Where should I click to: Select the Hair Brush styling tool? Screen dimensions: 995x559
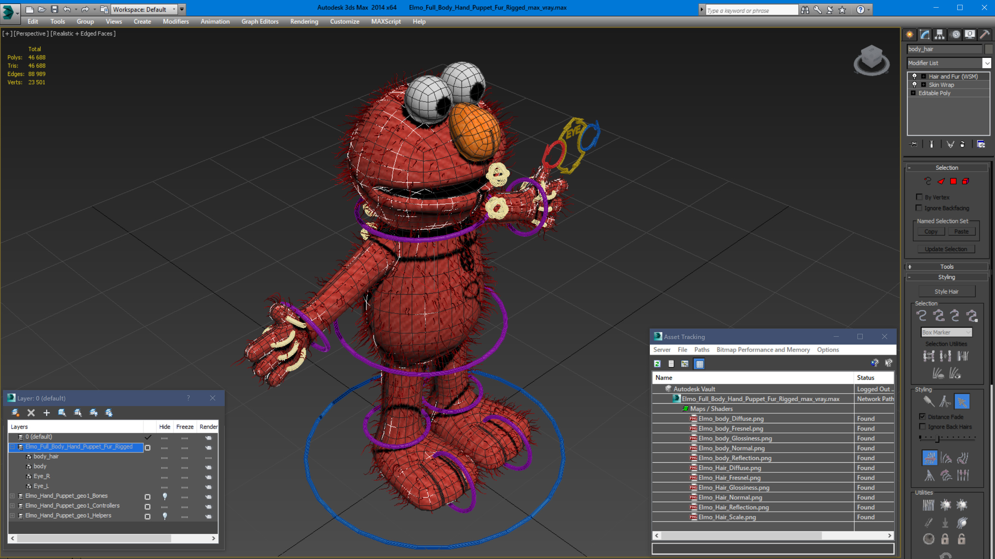(929, 402)
